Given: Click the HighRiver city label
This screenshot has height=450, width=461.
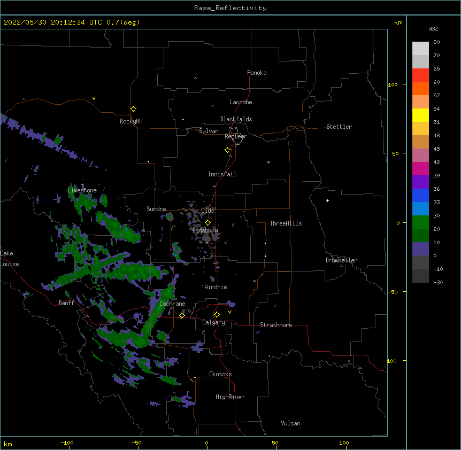Looking at the screenshot, I should coord(230,397).
